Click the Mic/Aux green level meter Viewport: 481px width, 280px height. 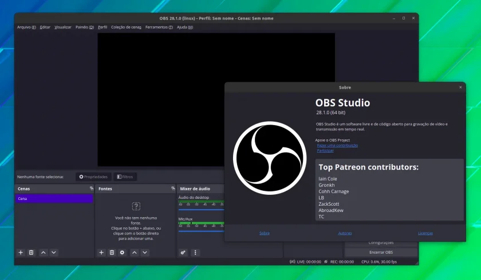coord(201,223)
